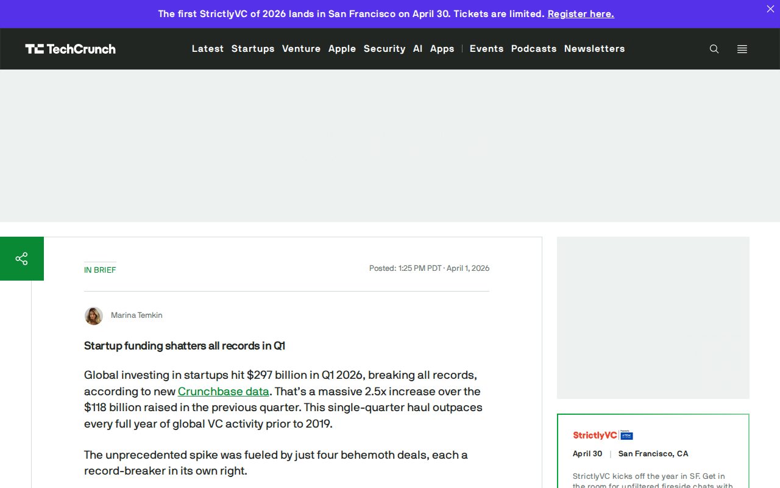This screenshot has width=780, height=488.
Task: Click the article headline about Q1 funding
Action: (x=185, y=346)
